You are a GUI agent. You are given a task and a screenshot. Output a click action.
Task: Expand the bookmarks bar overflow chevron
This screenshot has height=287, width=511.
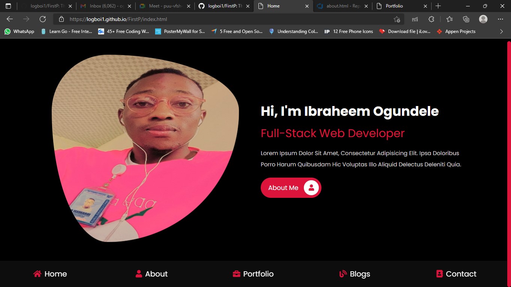[501, 31]
